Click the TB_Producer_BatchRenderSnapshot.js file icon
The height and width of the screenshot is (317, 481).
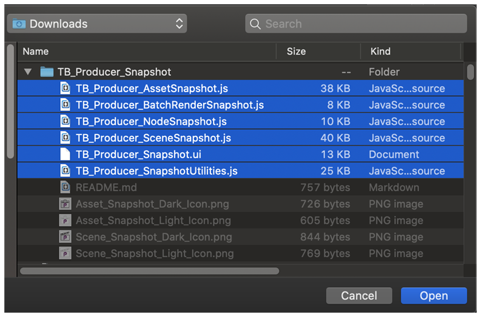pyautogui.click(x=65, y=105)
